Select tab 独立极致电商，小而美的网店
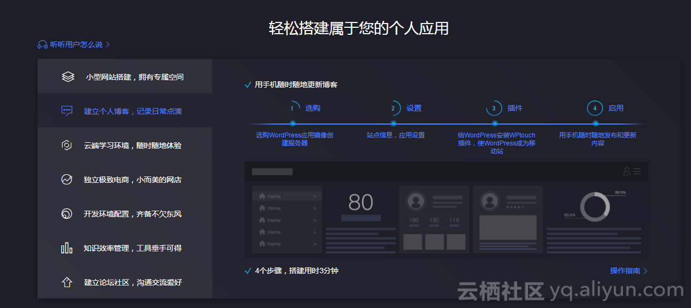 pos(125,179)
